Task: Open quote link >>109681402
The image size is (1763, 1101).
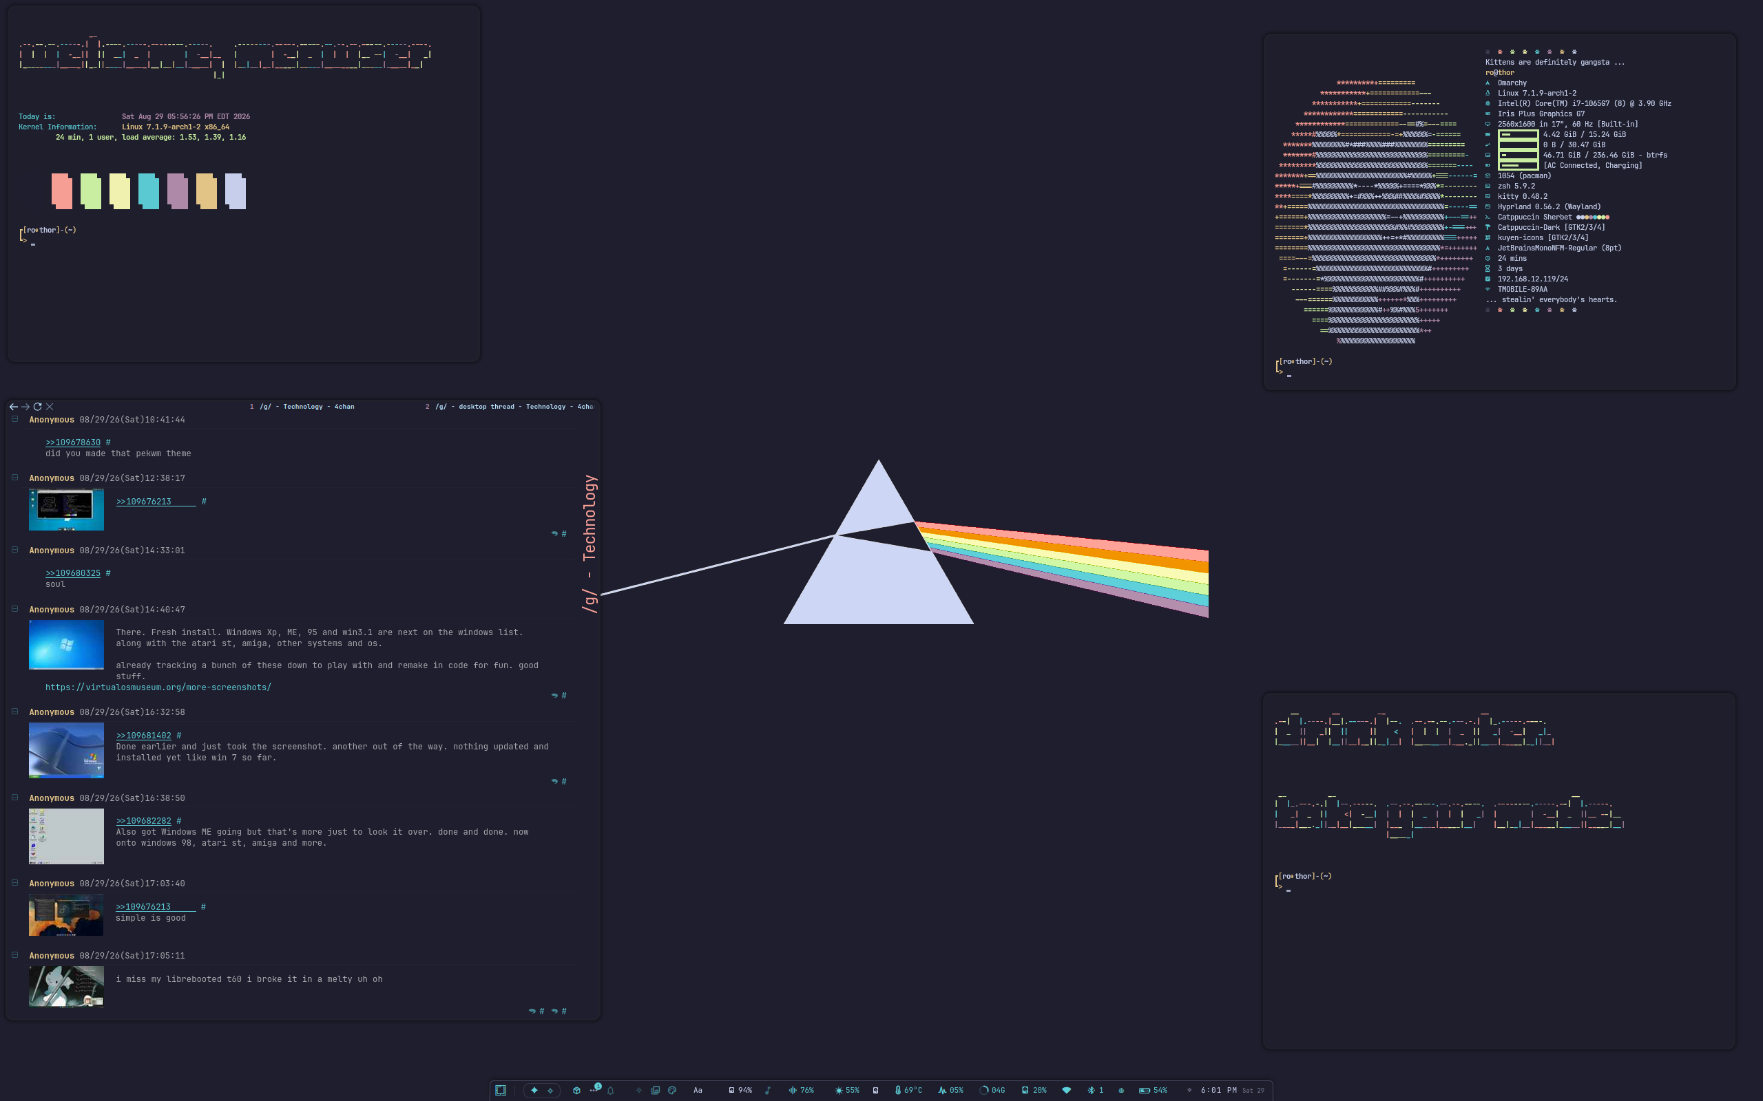Action: click(143, 736)
